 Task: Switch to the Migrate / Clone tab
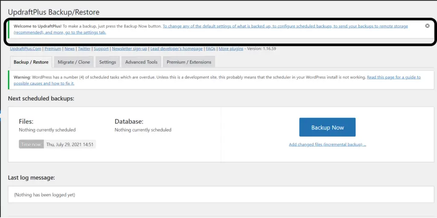pos(74,62)
